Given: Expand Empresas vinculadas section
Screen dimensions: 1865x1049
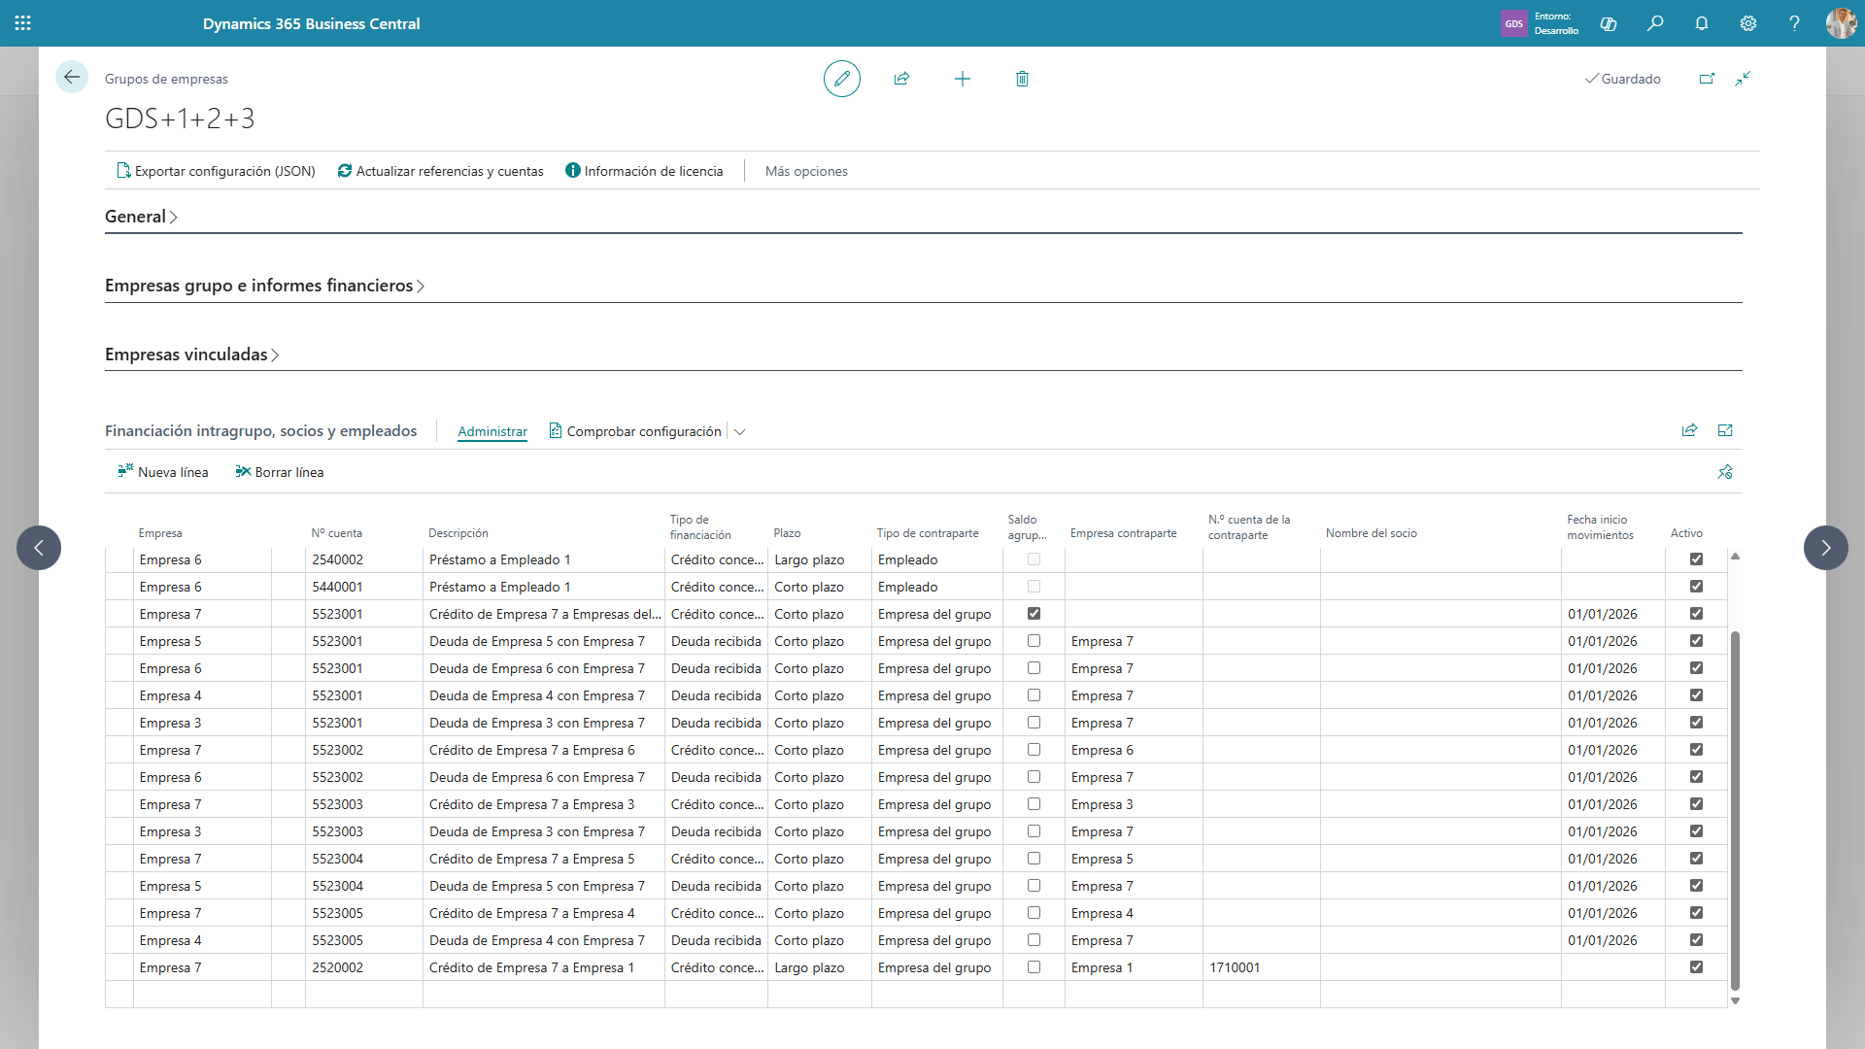Looking at the screenshot, I should [x=191, y=355].
